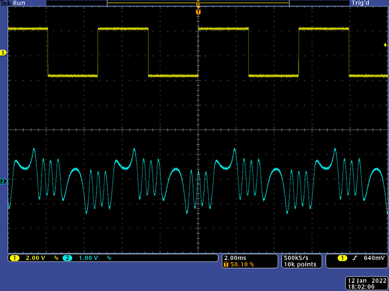Click the 18:02:06 time readout
Image resolution: width=389 pixels, height=291 pixels.
(361, 287)
